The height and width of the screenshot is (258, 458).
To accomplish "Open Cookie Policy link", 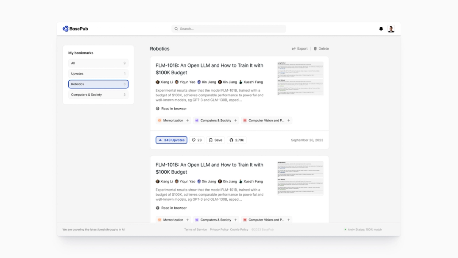I will pos(239,230).
